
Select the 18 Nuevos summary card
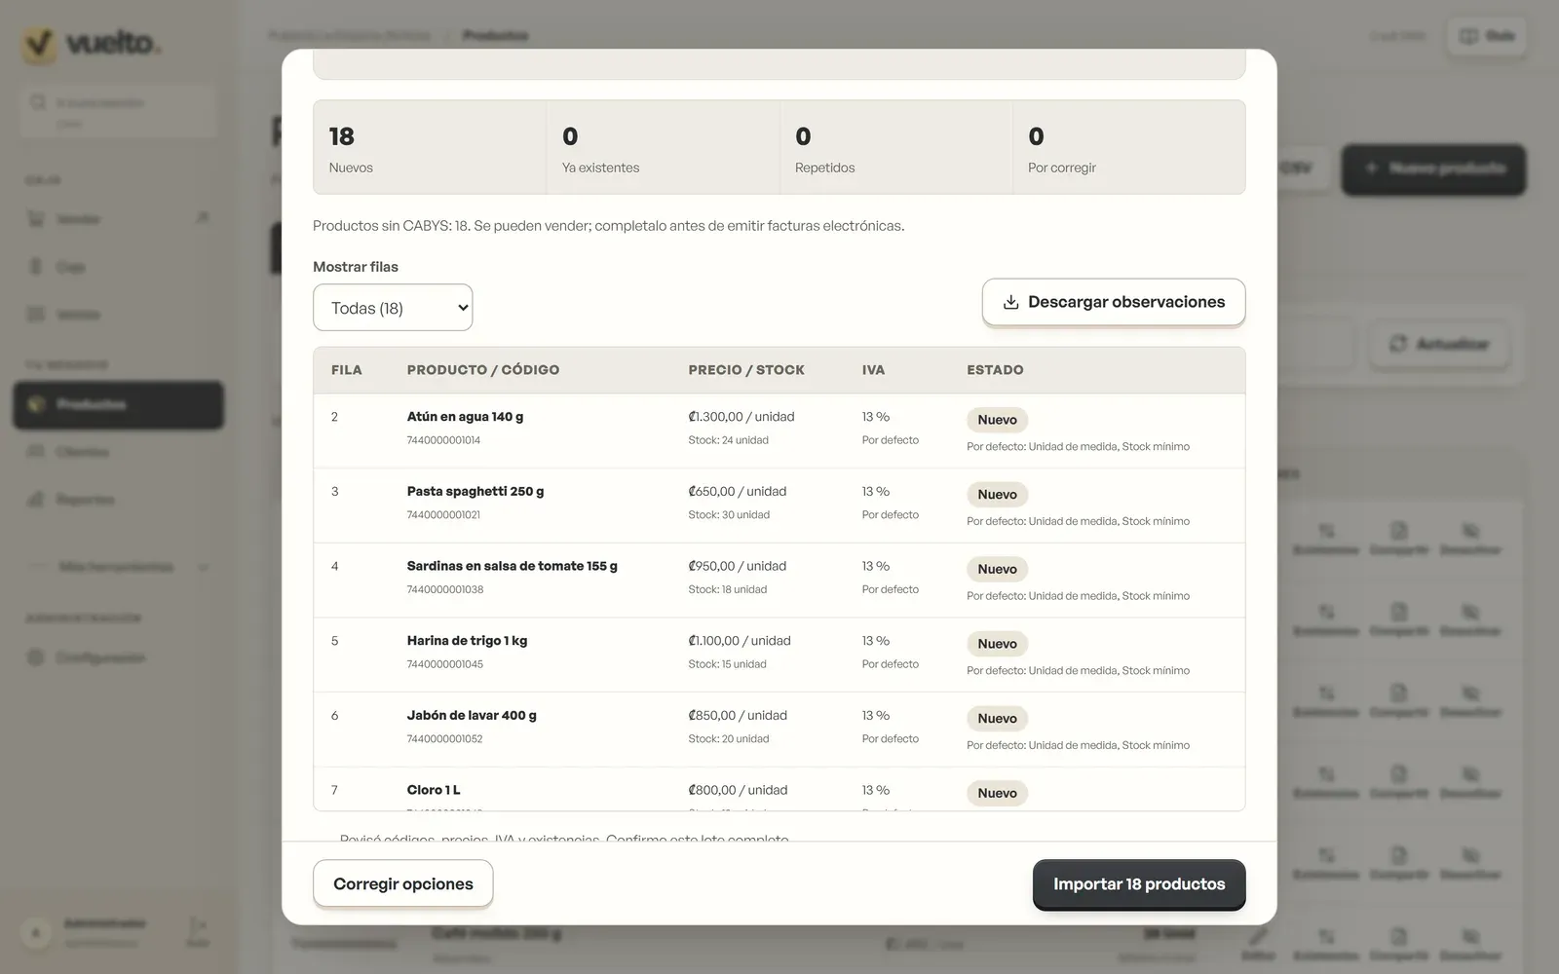[x=430, y=148]
